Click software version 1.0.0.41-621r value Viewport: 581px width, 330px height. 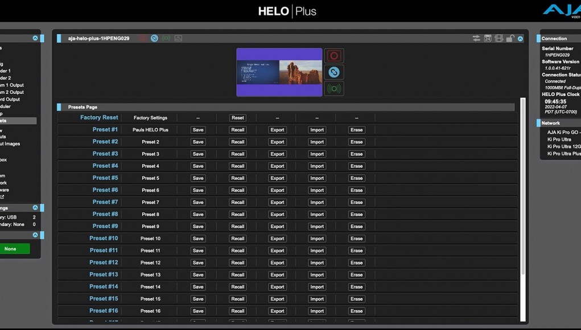tap(557, 68)
